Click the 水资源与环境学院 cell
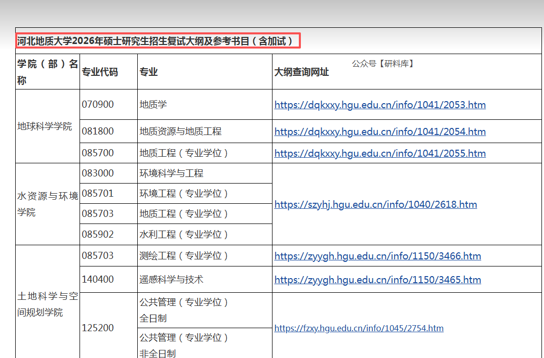Image resolution: width=544 pixels, height=358 pixels. (48, 204)
